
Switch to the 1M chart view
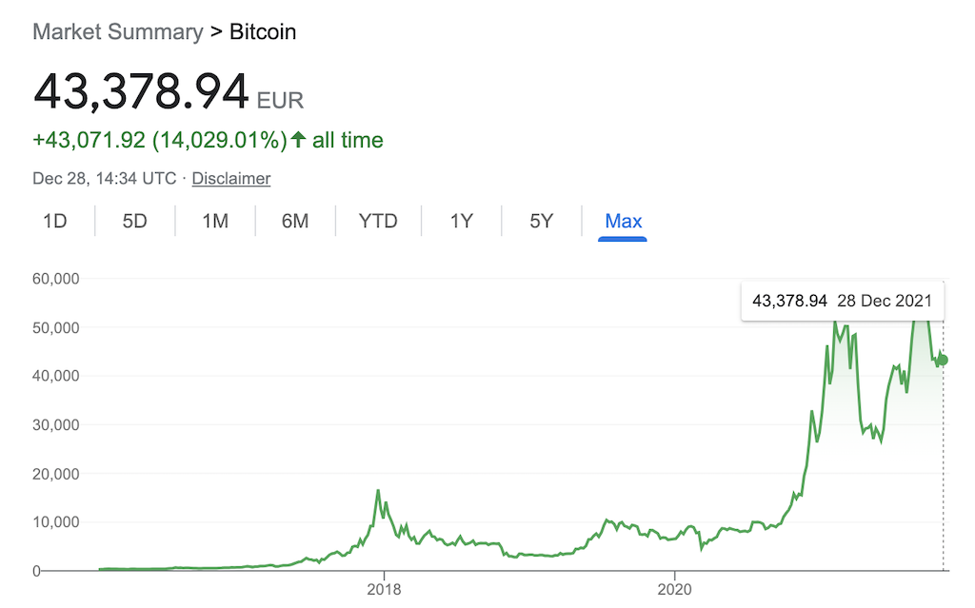pyautogui.click(x=214, y=221)
